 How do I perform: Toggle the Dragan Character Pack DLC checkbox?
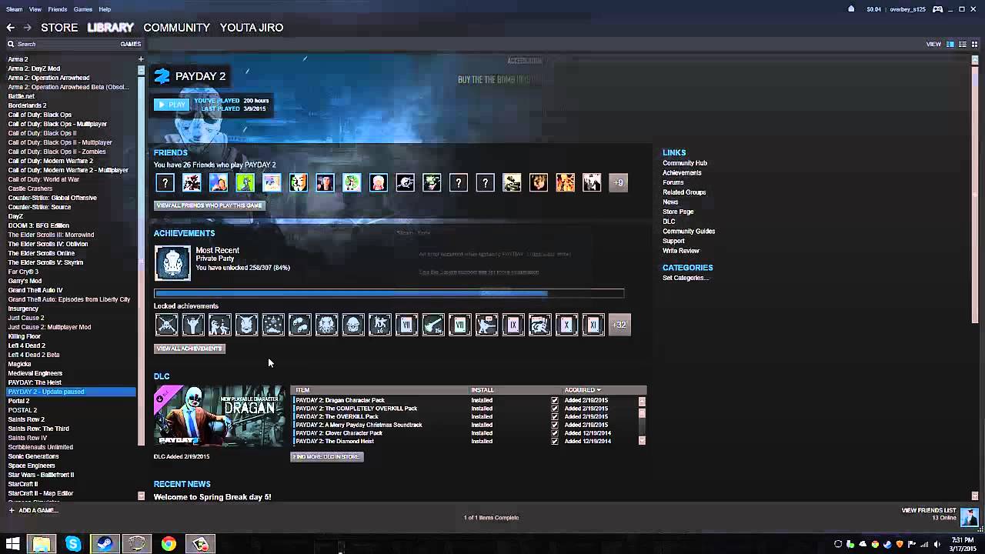(555, 400)
